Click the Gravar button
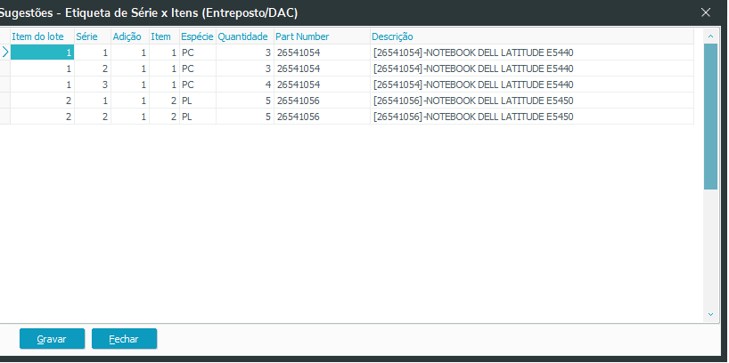Screen dimensions: 729x363 pos(52,339)
